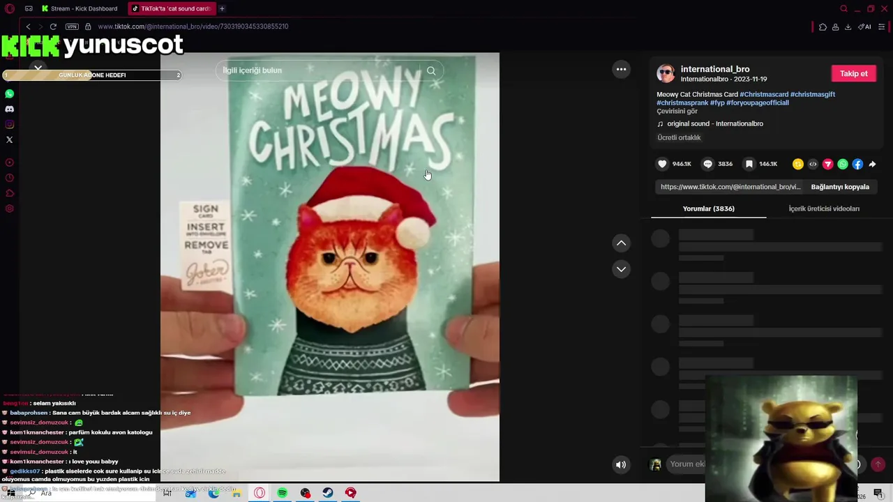Select the TikTok 'cat sound card' tab
This screenshot has width=893, height=502.
coord(172,9)
